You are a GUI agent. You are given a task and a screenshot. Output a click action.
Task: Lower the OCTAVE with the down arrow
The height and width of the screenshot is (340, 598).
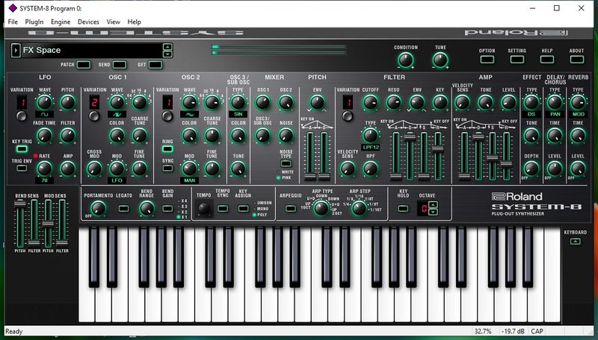(433, 212)
